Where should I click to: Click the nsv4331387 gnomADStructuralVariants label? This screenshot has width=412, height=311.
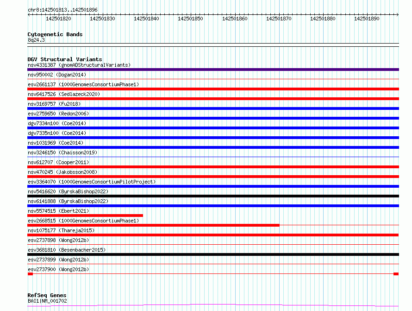pyautogui.click(x=79, y=65)
